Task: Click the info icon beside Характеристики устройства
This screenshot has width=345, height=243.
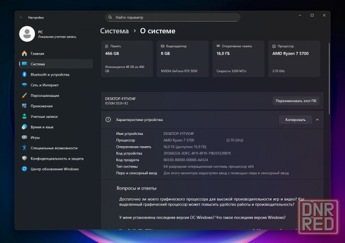Action: click(108, 119)
